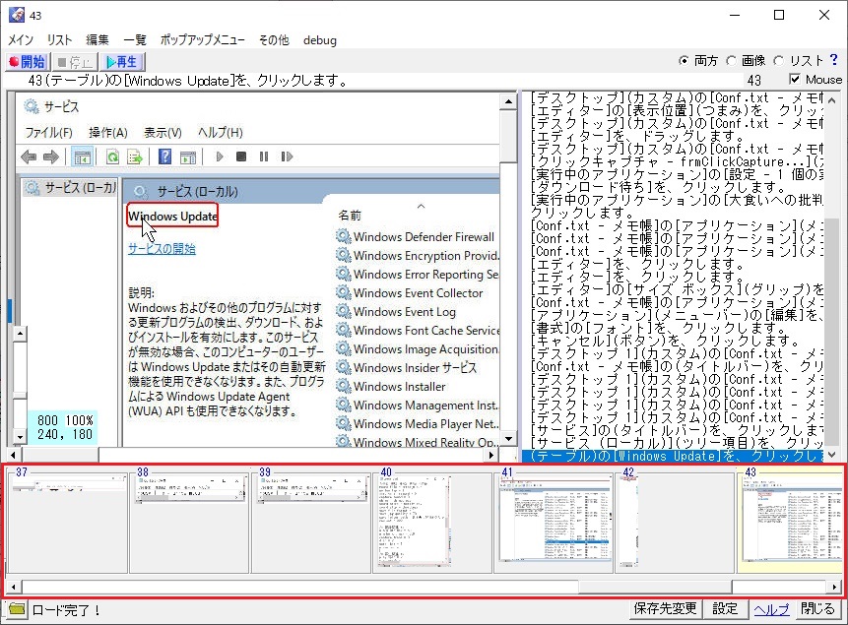Screen dimensions: 848x625
Task: Select the リスト radio button
Action: click(798, 61)
